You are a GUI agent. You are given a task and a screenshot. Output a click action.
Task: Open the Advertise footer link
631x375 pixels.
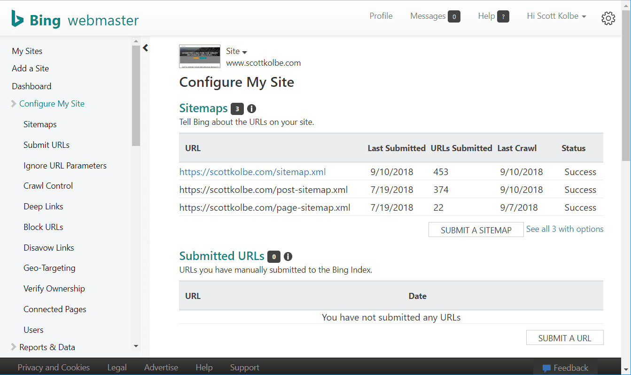pyautogui.click(x=161, y=367)
